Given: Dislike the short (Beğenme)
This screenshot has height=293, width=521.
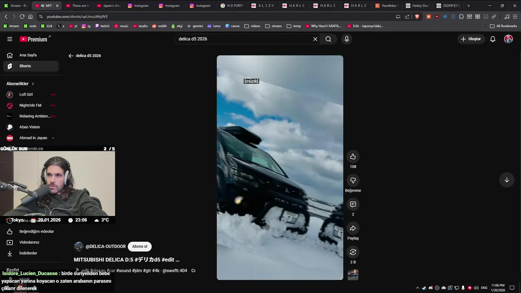Looking at the screenshot, I should tap(353, 180).
